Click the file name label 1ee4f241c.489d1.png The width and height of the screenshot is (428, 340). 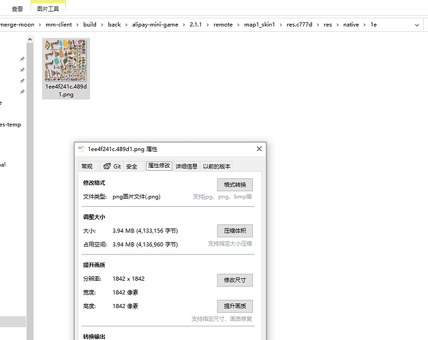click(x=66, y=90)
